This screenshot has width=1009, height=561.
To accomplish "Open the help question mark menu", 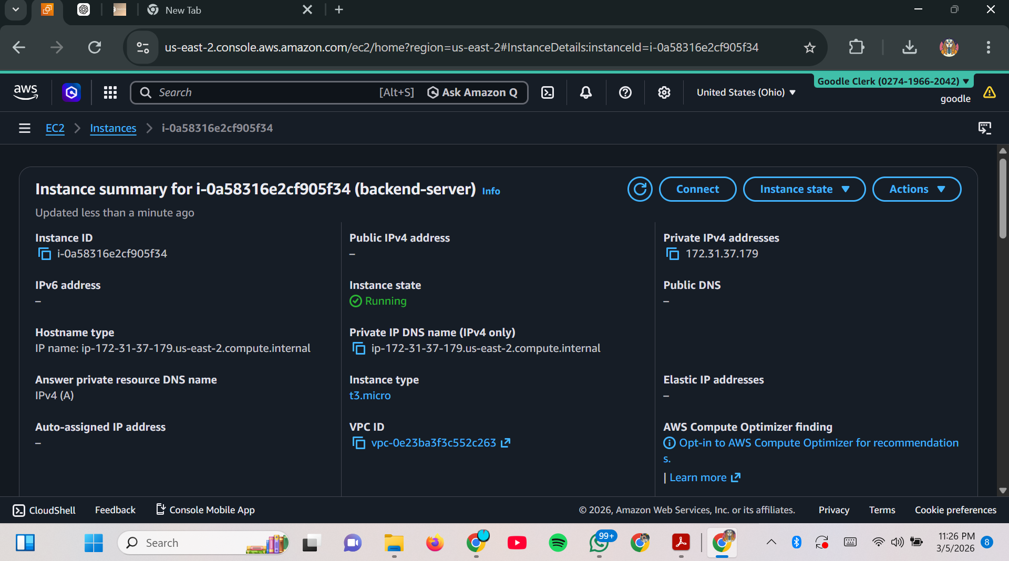I will coord(625,92).
